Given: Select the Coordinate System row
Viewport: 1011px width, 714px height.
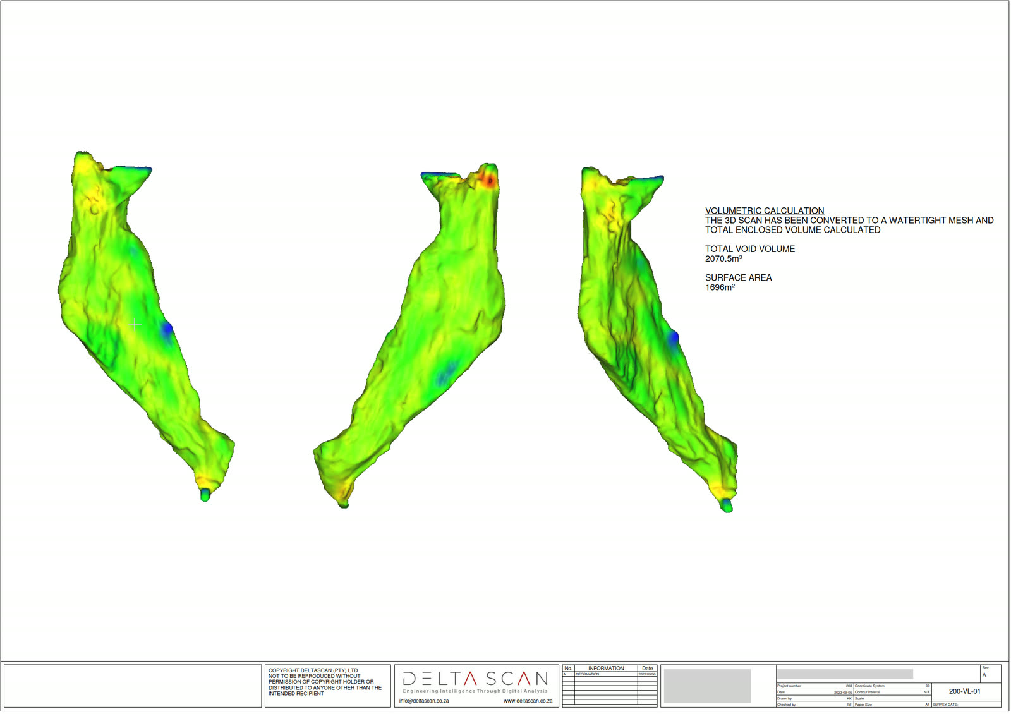Looking at the screenshot, I should 892,686.
